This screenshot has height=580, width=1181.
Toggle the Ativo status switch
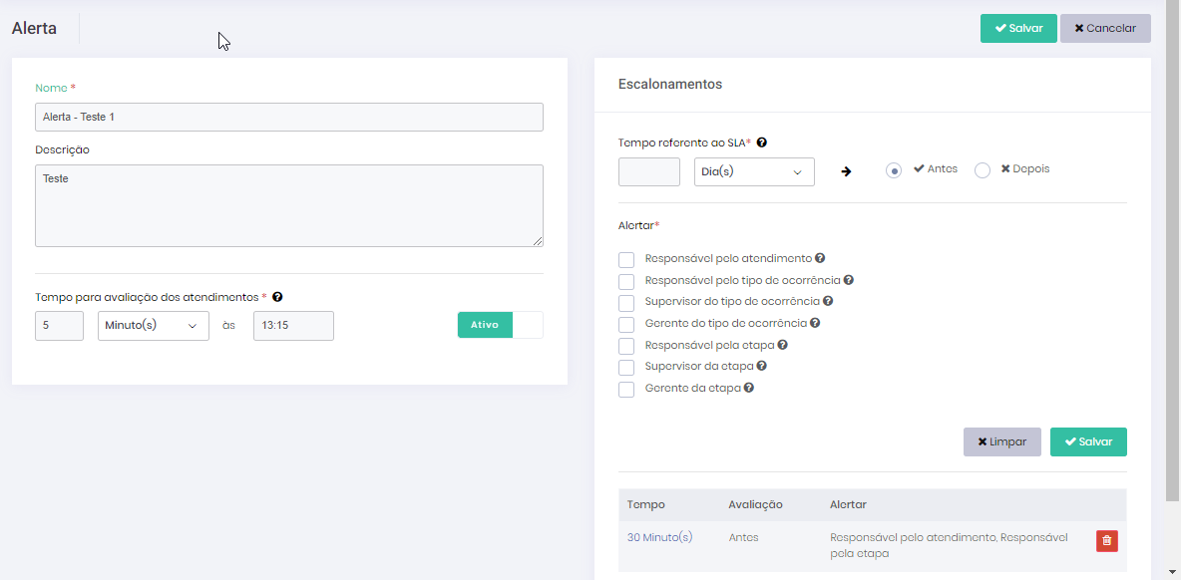(500, 325)
